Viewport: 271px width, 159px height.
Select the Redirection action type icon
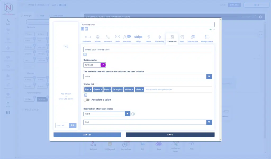[x=87, y=37]
